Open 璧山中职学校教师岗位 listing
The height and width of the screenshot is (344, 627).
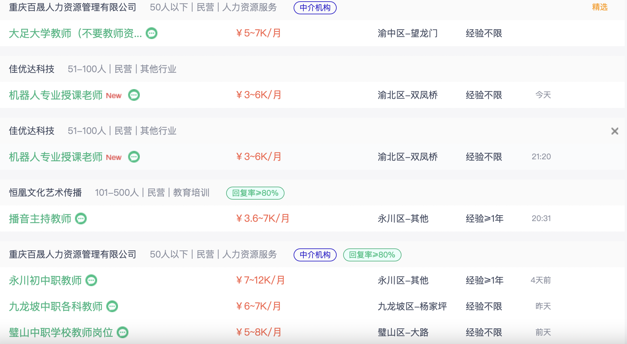pos(61,332)
